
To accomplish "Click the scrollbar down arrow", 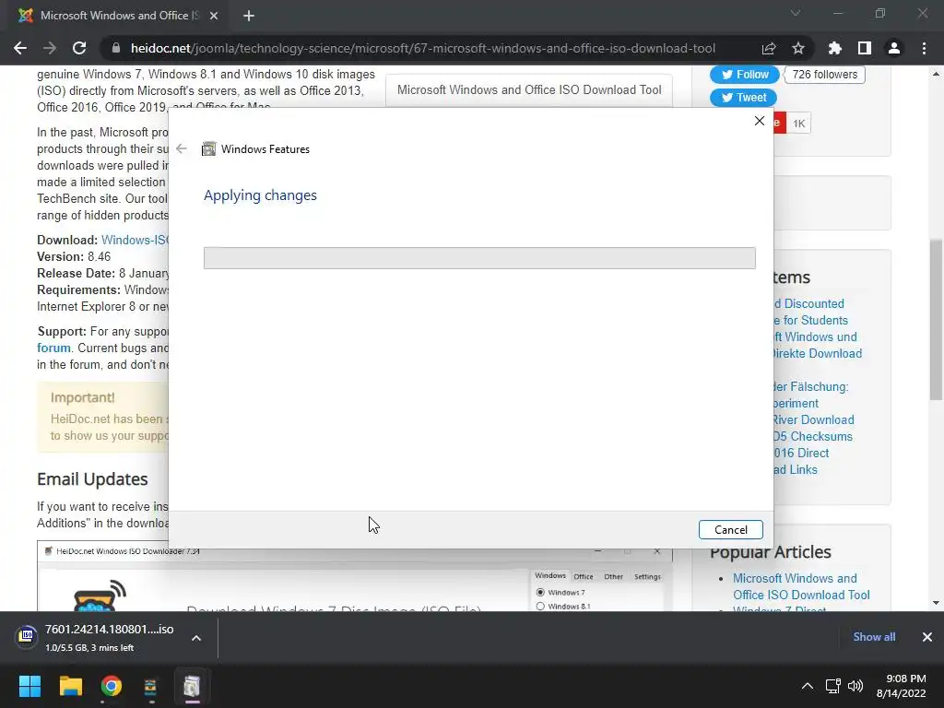I will coord(936,603).
